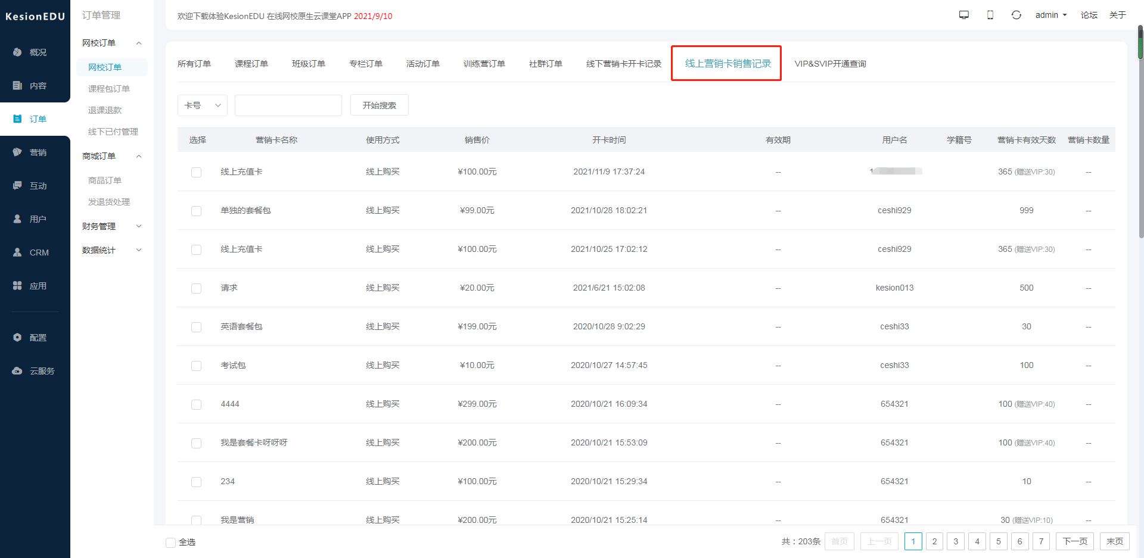Open the 课程包订单 submenu item

pyautogui.click(x=109, y=89)
